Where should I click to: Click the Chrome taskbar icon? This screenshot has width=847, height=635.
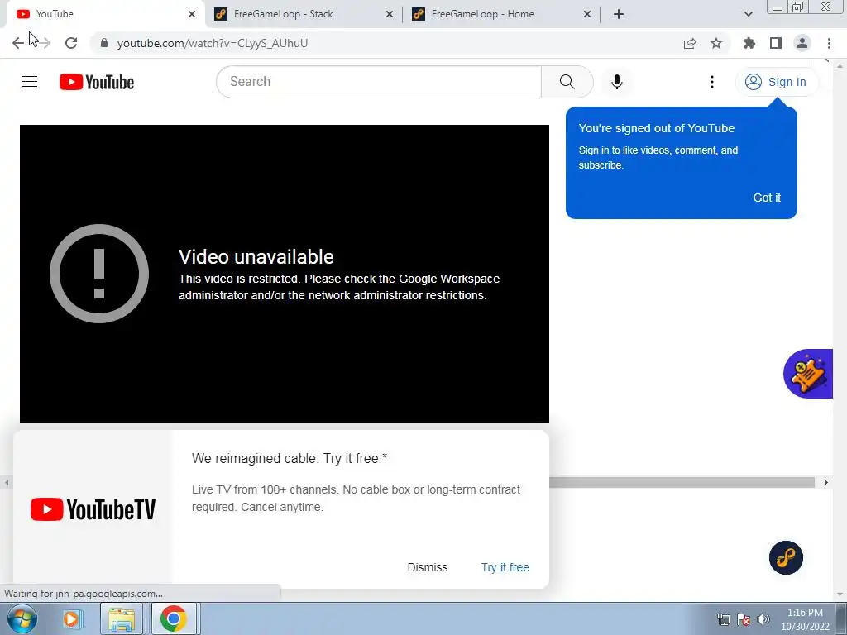click(x=174, y=618)
